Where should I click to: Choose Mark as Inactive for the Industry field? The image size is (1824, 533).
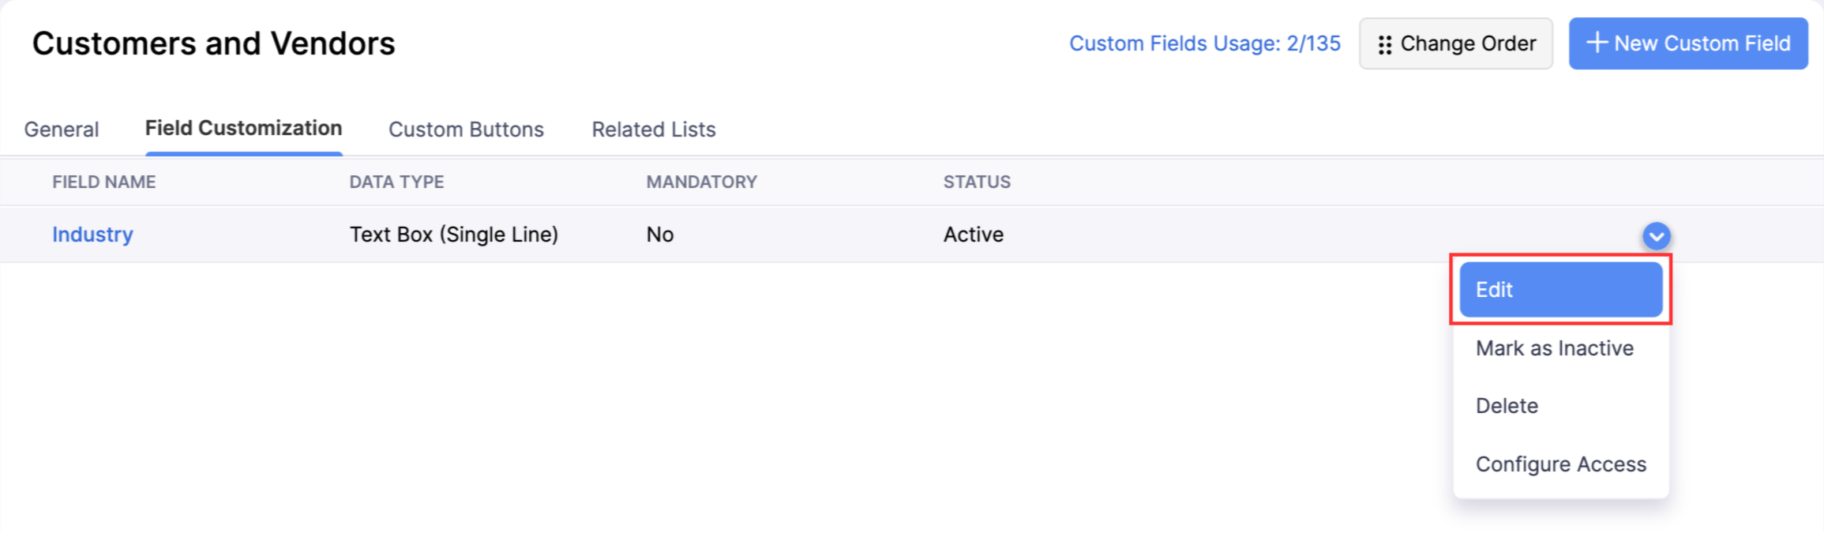(1554, 347)
